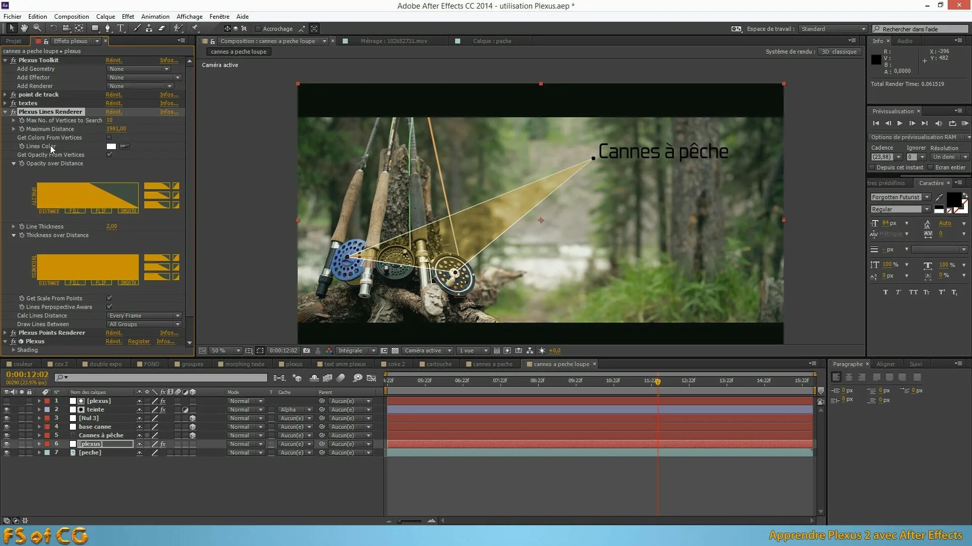Click Rechercher dans l'aide search box
The image size is (972, 546).
(920, 29)
